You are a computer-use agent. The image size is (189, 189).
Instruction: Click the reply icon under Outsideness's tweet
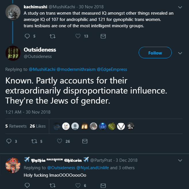tap(9, 141)
